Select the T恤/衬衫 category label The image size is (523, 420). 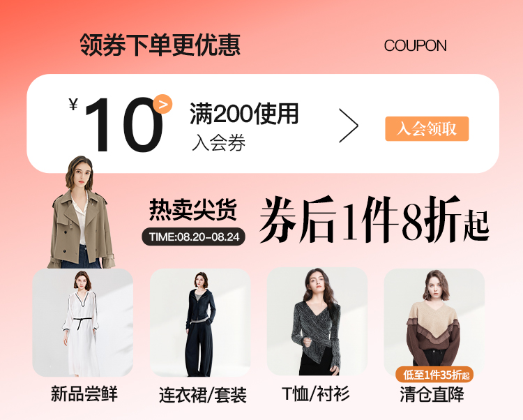click(x=316, y=394)
